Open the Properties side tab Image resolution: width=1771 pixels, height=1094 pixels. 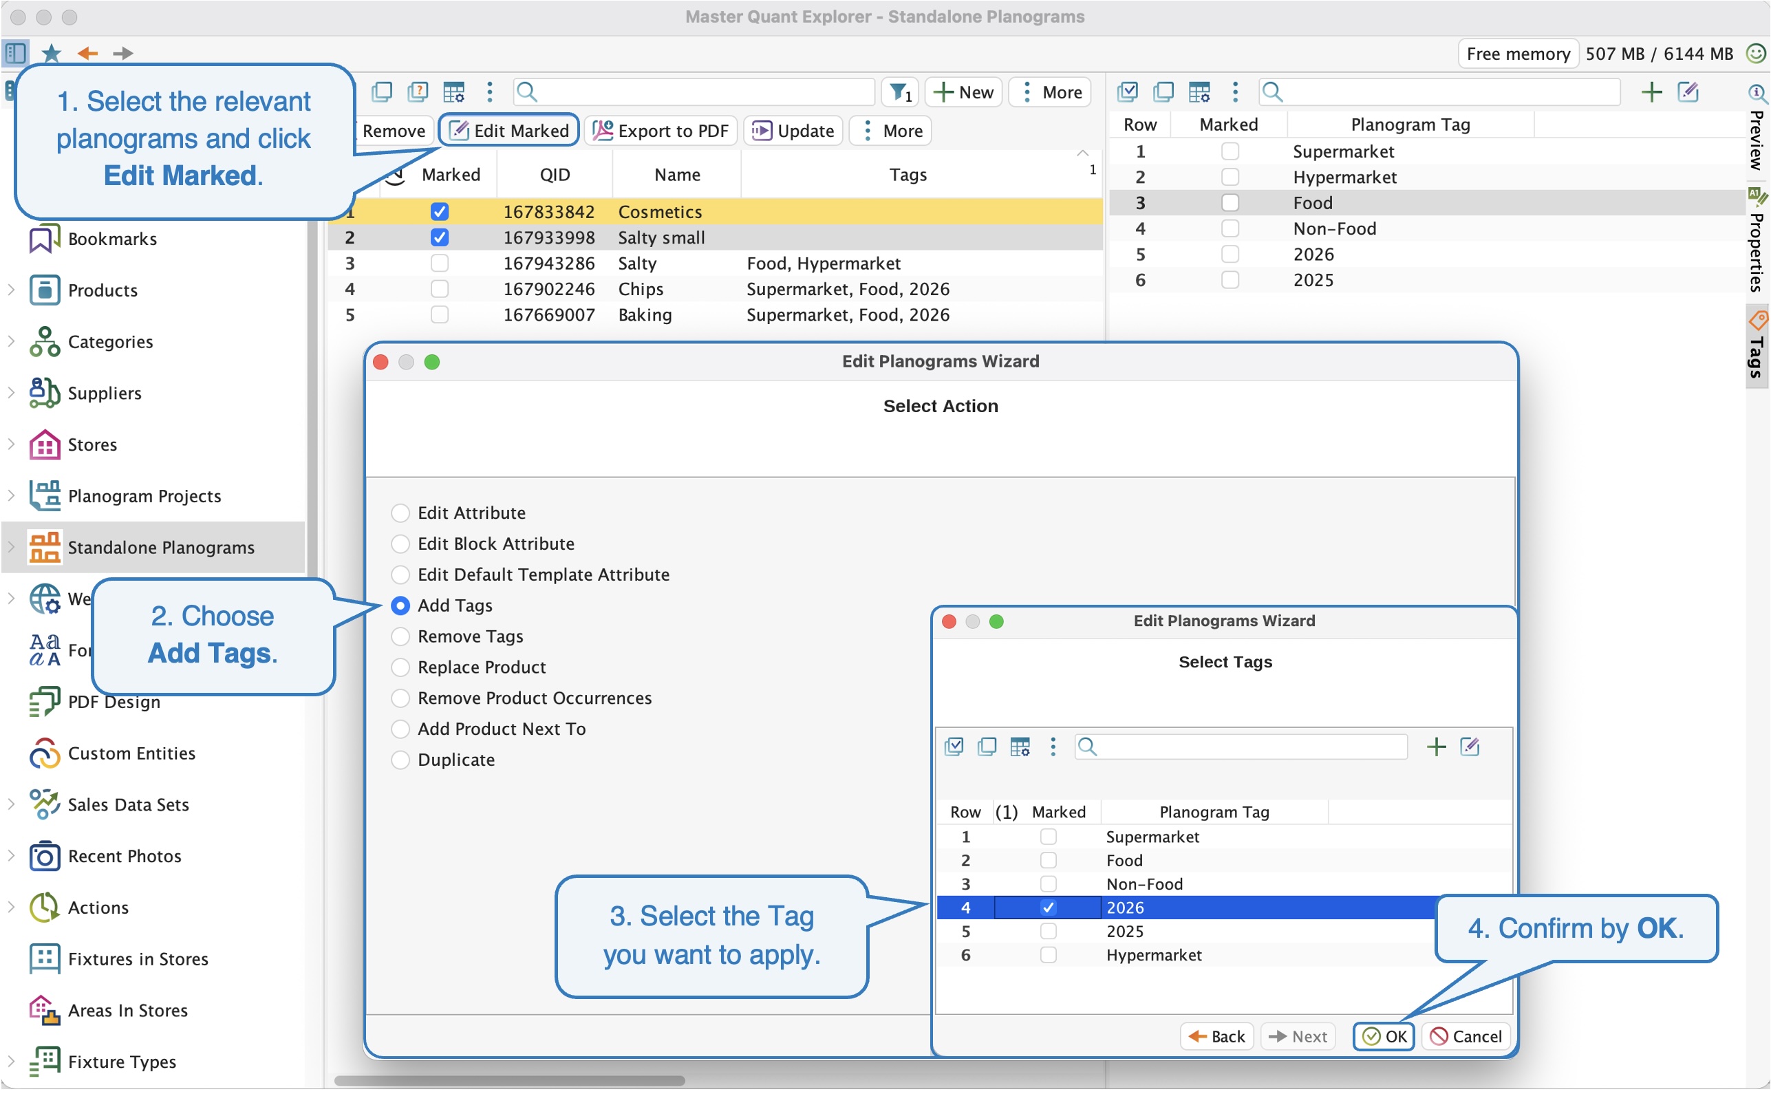[x=1757, y=241]
